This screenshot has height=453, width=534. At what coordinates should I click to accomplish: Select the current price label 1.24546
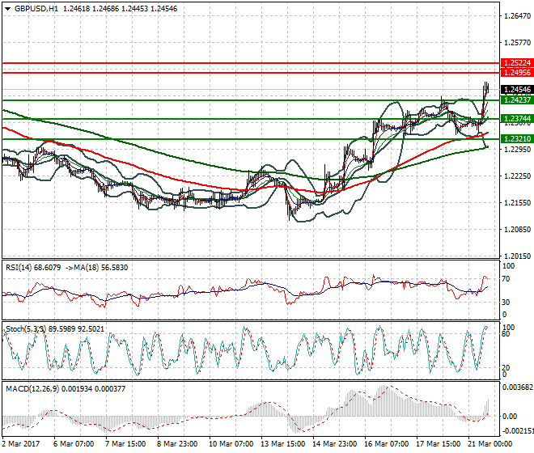(517, 90)
